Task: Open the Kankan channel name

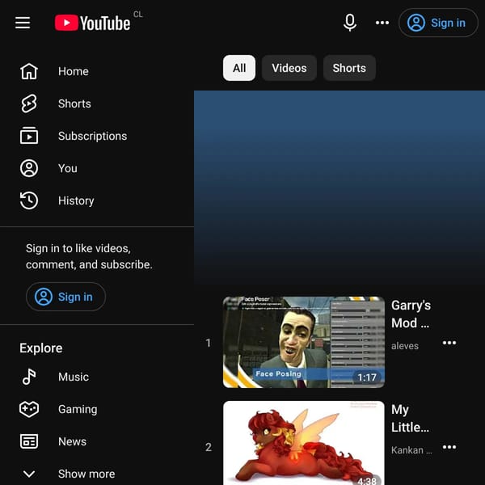Action: tap(411, 450)
